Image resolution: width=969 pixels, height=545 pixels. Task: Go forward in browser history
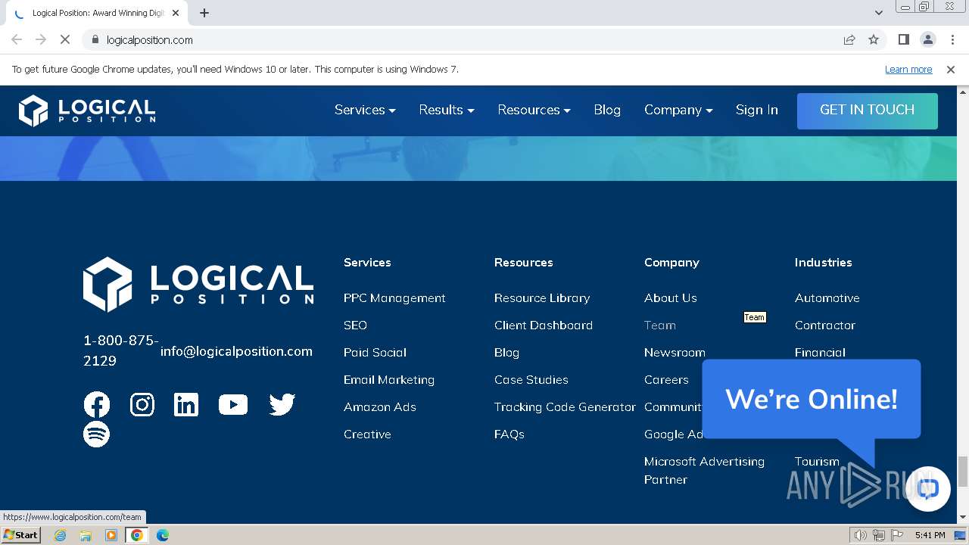[41, 39]
